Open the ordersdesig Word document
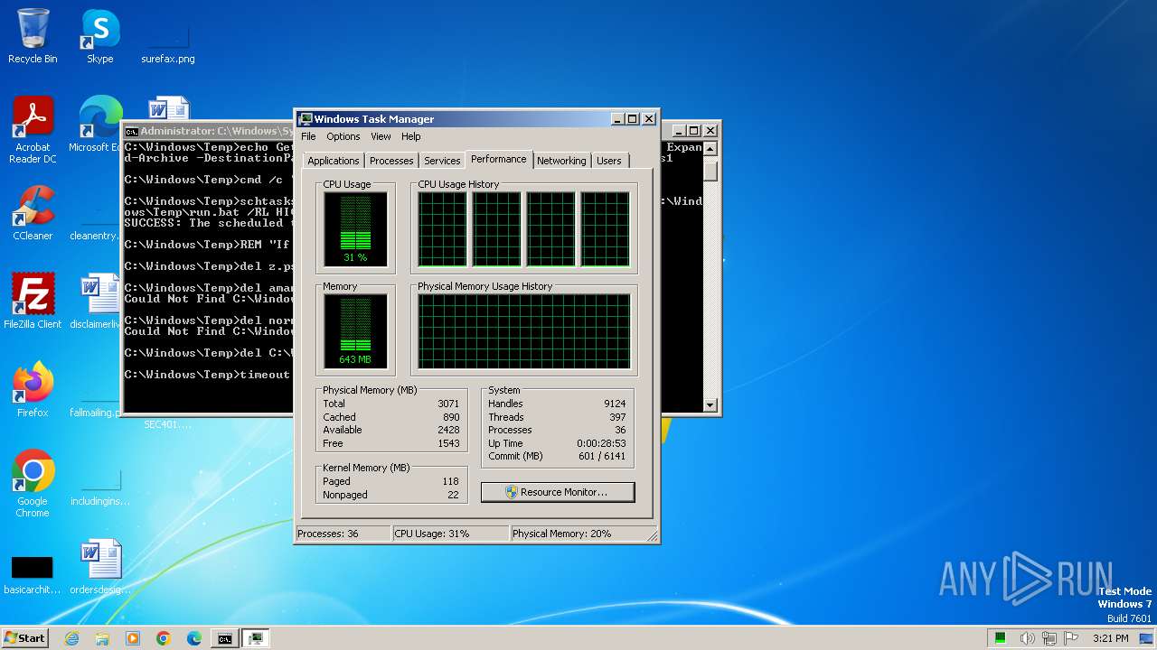The height and width of the screenshot is (650, 1157). coord(99,567)
